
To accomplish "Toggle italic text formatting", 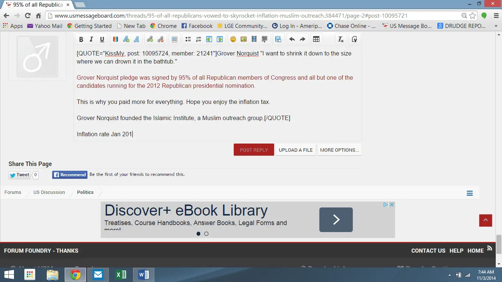I will tap(92, 39).
